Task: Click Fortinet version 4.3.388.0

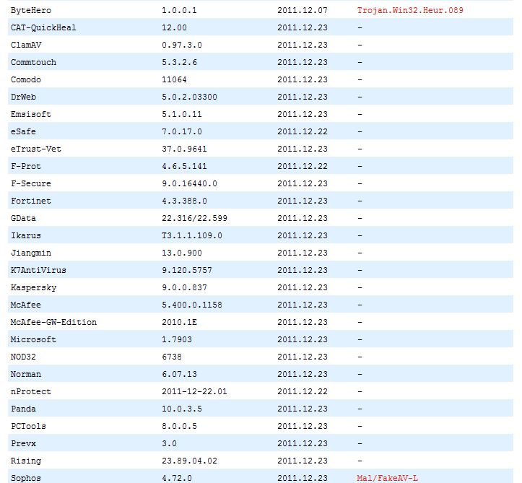Action: (184, 201)
